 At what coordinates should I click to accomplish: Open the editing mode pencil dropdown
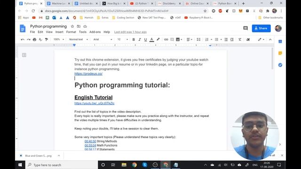click(x=261, y=39)
